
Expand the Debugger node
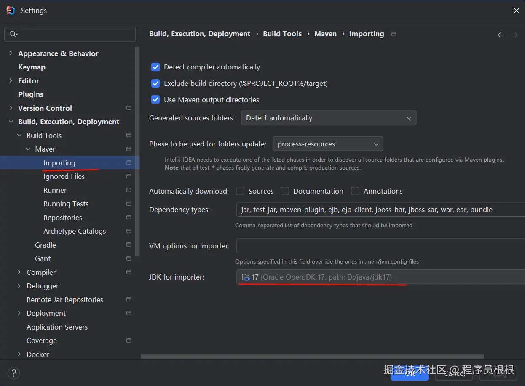coord(19,286)
